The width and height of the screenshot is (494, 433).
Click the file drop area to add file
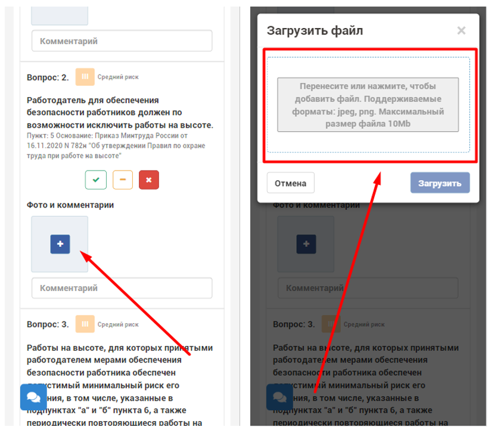tap(368, 105)
